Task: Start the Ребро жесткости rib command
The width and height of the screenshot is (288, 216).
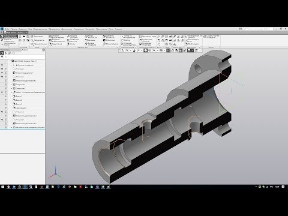Action: pyautogui.click(x=91, y=37)
